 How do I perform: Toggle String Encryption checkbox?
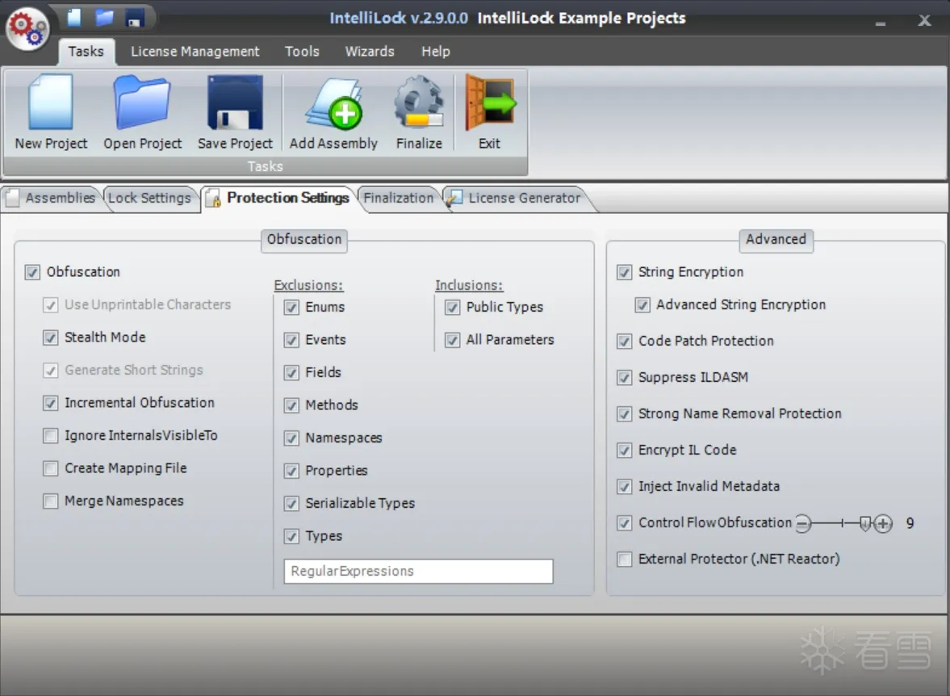tap(624, 272)
